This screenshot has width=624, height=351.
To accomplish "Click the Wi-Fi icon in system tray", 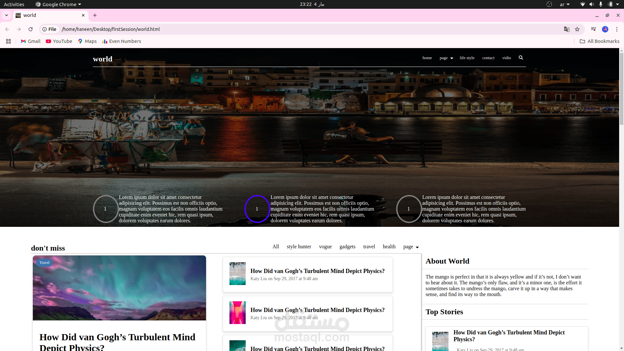I will click(583, 4).
